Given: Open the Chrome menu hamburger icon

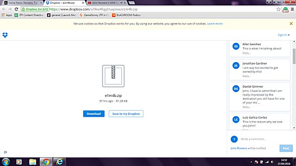Looking at the screenshot, I should tap(292, 9).
